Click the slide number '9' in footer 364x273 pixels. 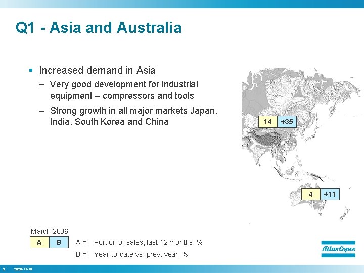coord(4,269)
